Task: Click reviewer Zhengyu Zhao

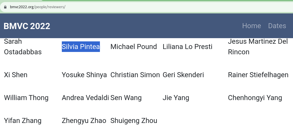Action: (84, 121)
